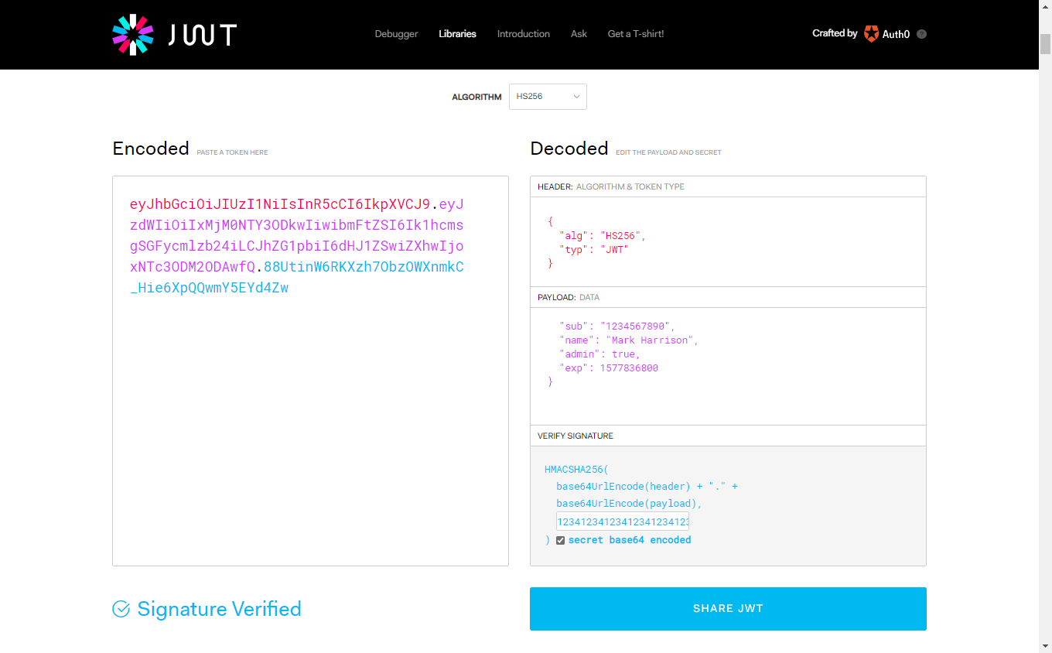This screenshot has width=1052, height=653.
Task: Click the JWT pinwheel logo icon
Action: pyautogui.click(x=133, y=34)
